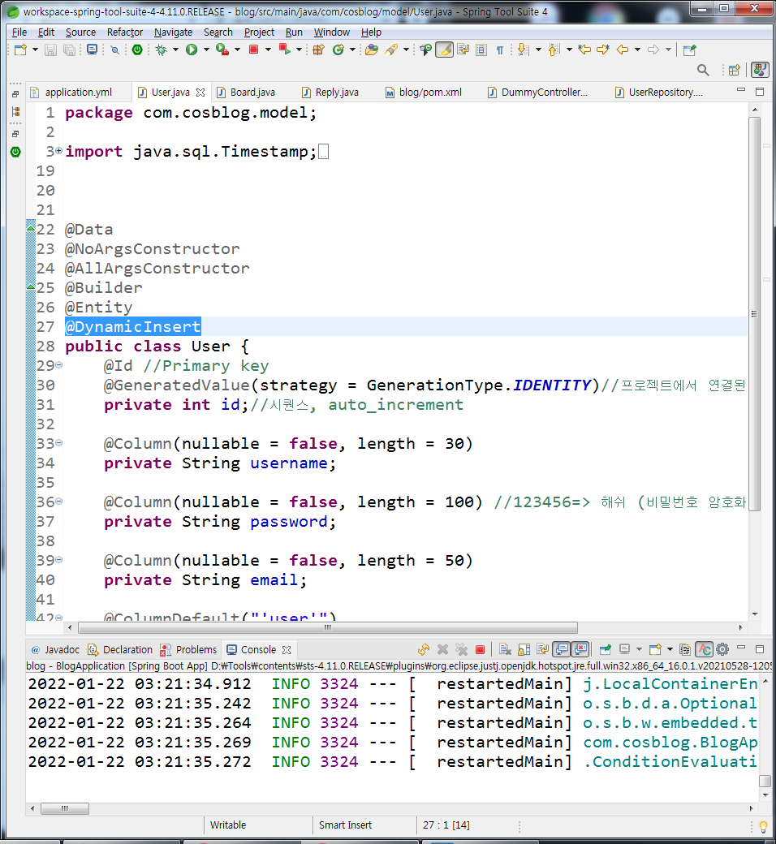Click the Last Edit Location arrow icon
Viewport: 776px width, 844px height.
[584, 50]
